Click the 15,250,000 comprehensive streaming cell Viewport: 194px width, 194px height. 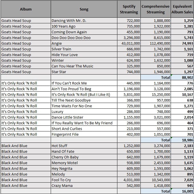click(156, 94)
